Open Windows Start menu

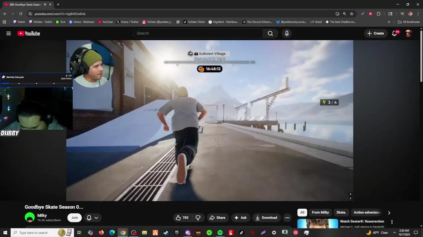[x=5, y=233]
